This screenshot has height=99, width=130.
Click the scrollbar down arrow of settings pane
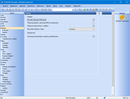113,95
